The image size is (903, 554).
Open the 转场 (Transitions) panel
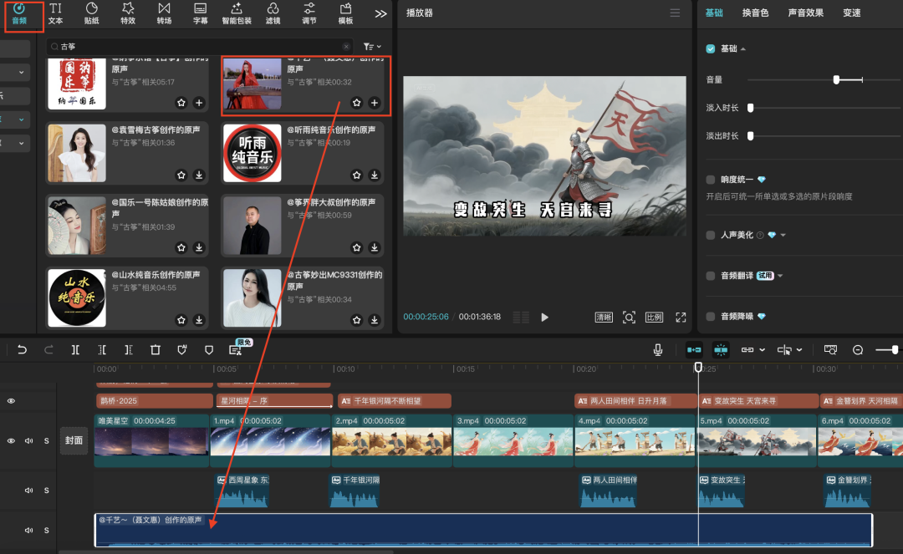pos(164,13)
